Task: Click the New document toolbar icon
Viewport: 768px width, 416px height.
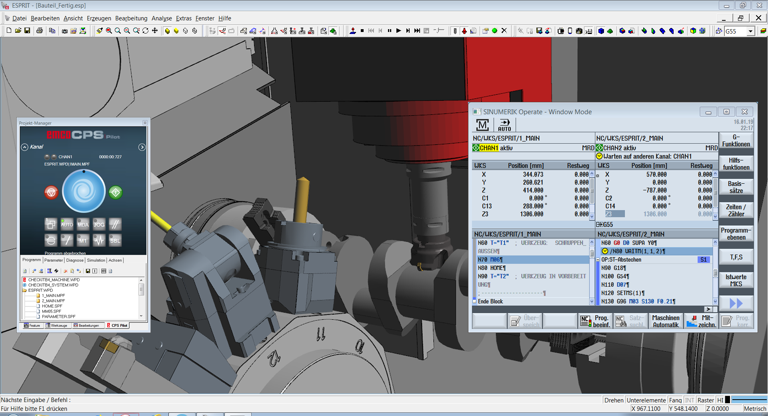Action: click(x=9, y=31)
